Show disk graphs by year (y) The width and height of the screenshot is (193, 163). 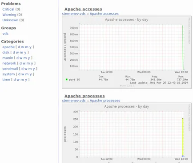pos(25,53)
